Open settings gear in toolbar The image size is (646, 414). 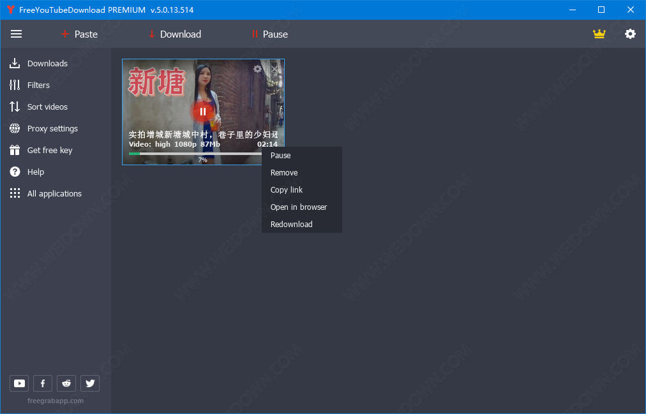pos(630,34)
